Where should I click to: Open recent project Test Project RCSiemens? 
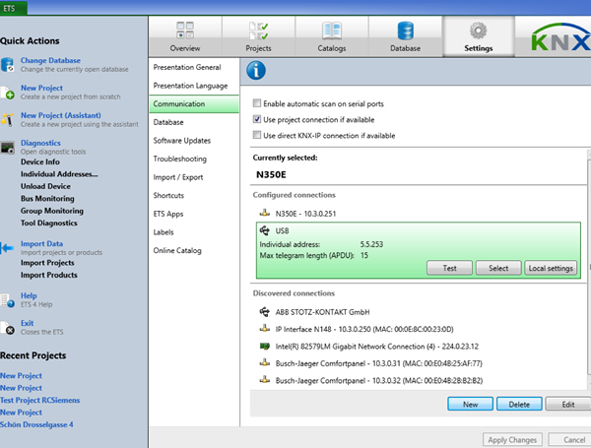click(x=40, y=400)
